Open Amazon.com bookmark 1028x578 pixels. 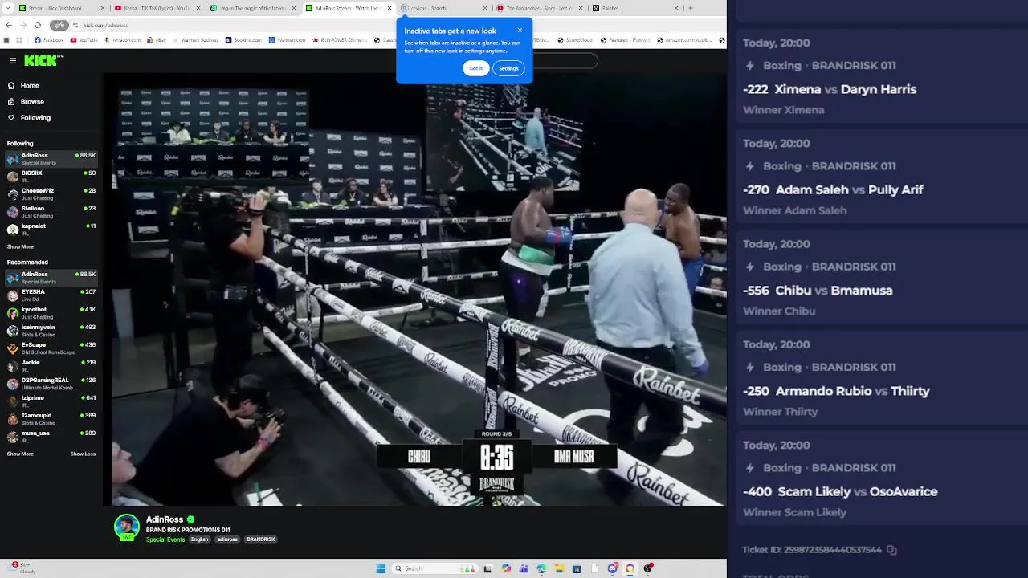pos(122,39)
